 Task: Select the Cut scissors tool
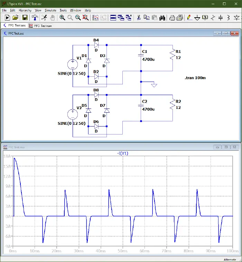139,18
